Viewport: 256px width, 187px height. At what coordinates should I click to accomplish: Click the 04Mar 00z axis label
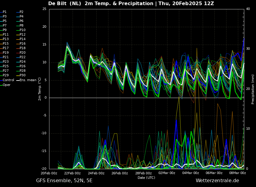click(x=191, y=173)
